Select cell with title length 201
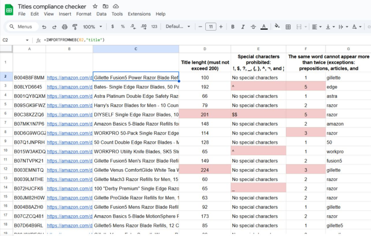This screenshot has height=236, width=371. click(x=205, y=115)
